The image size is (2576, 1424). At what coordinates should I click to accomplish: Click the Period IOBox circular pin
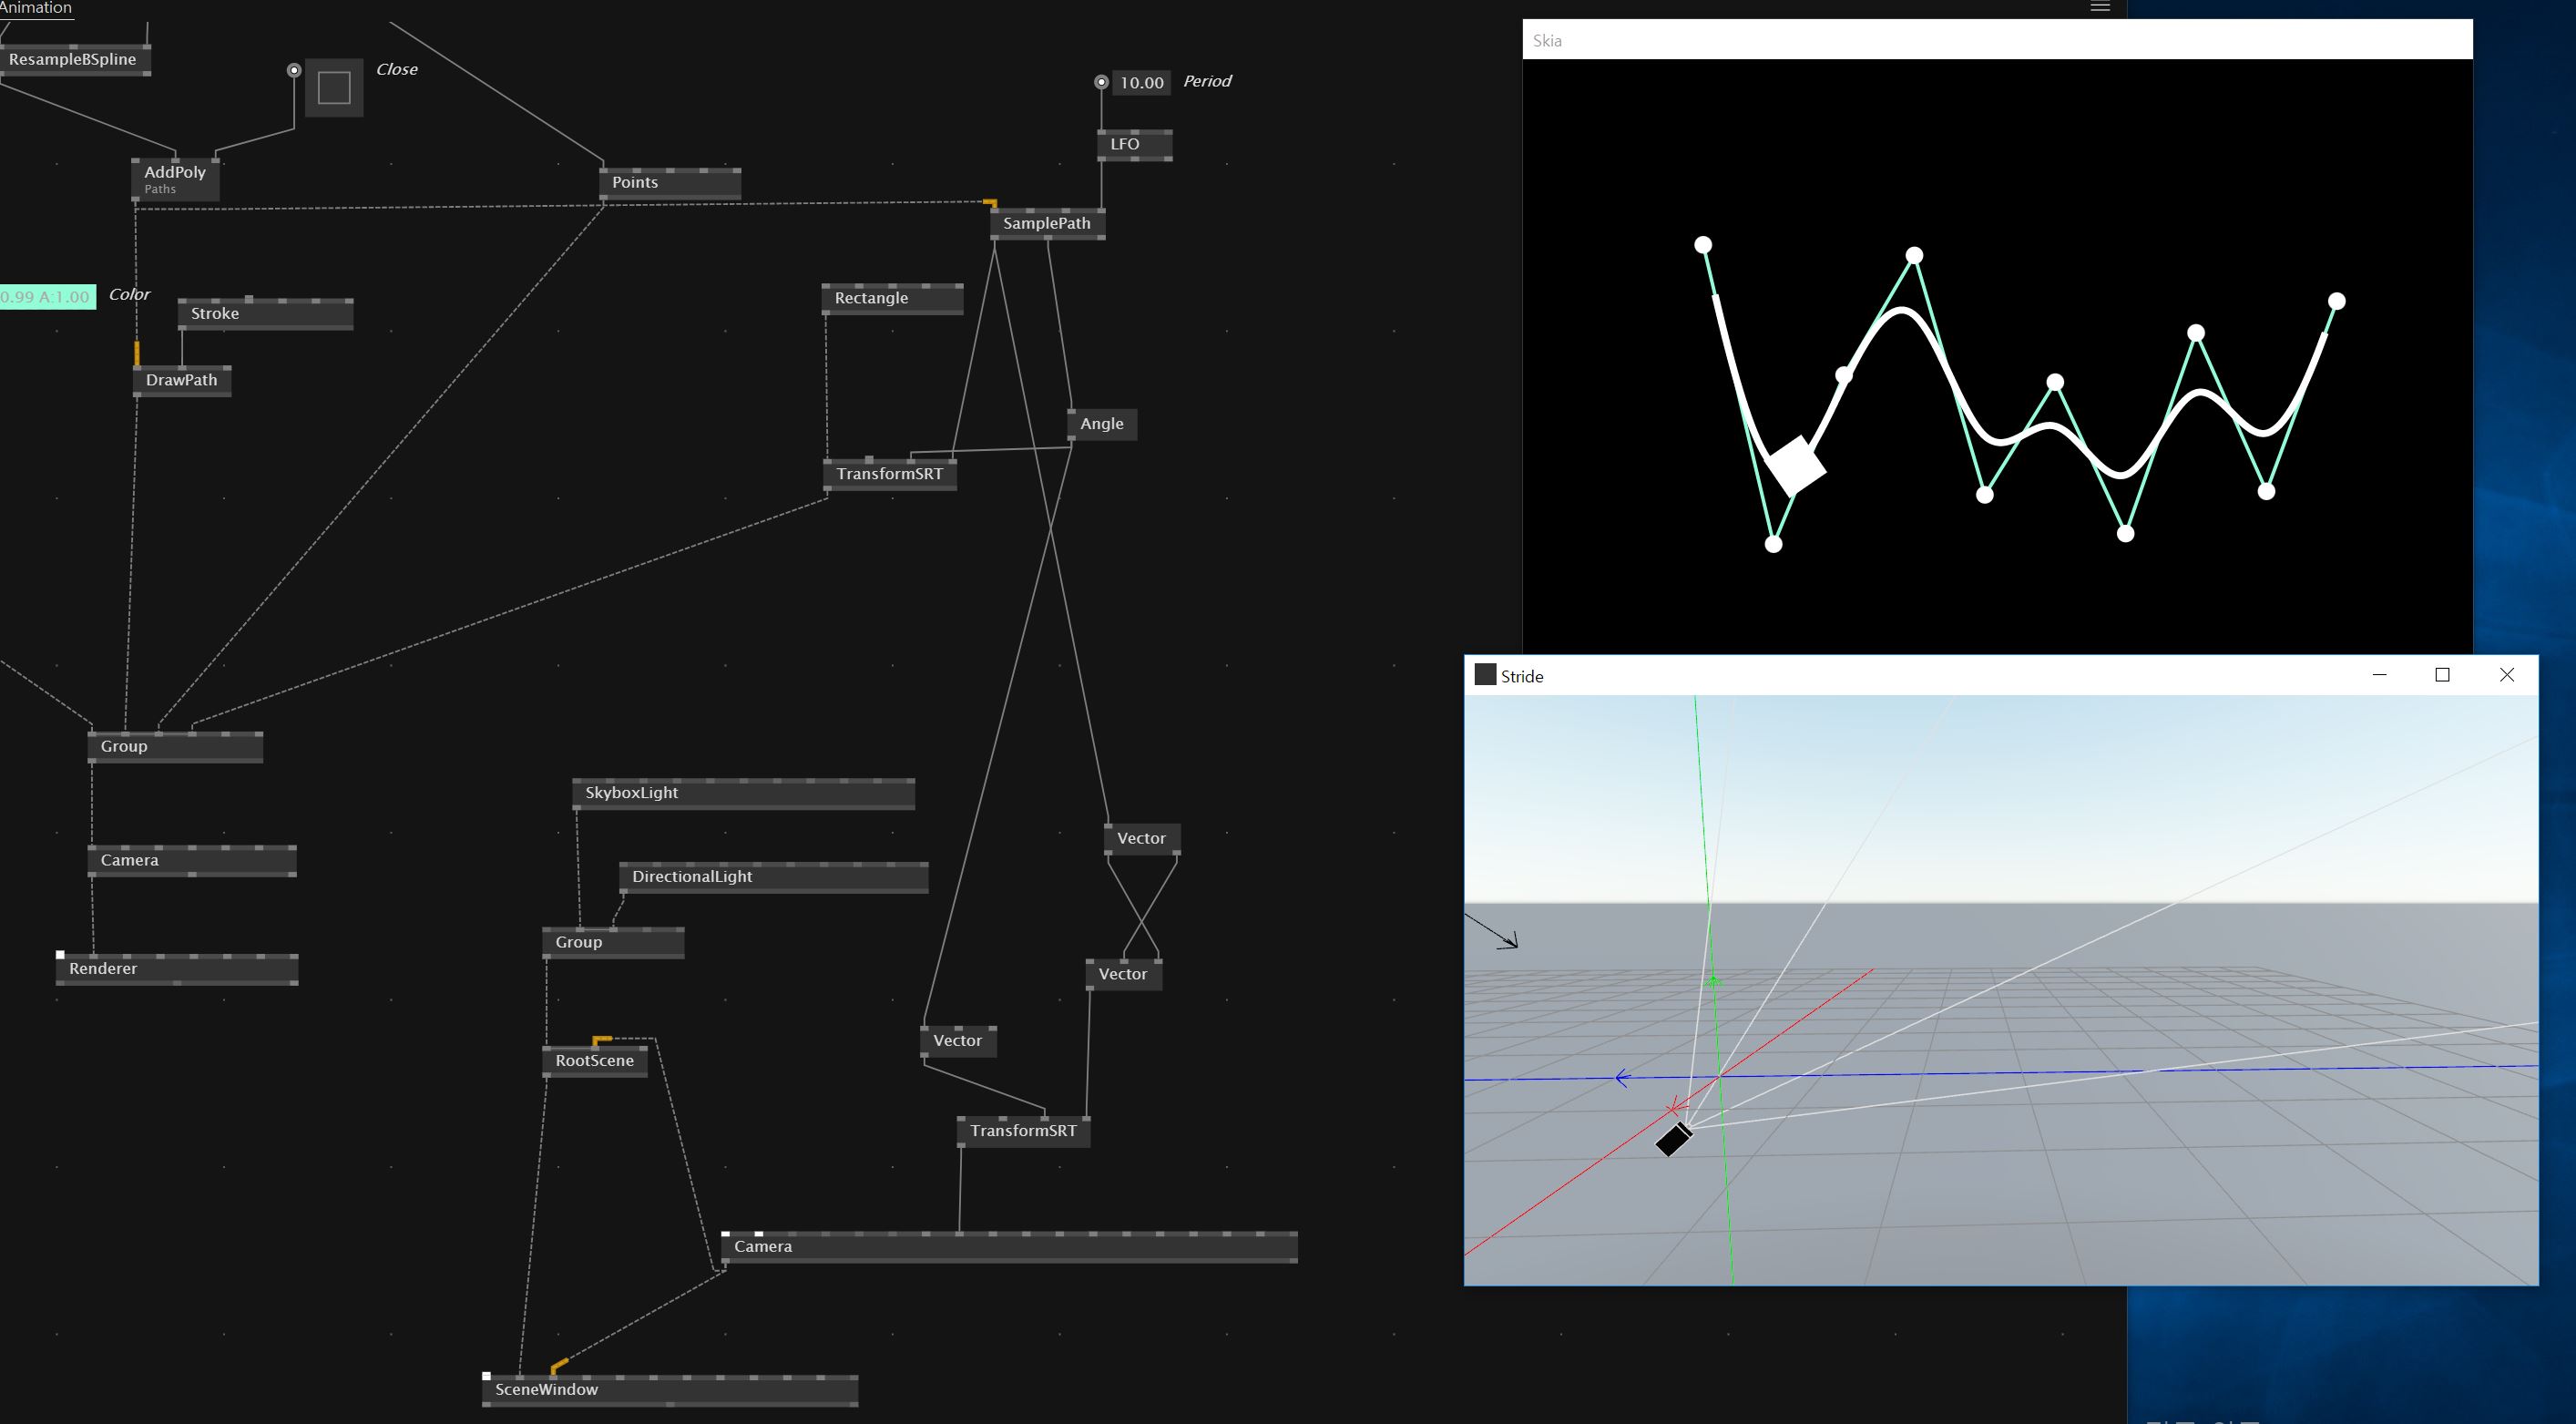1101,82
